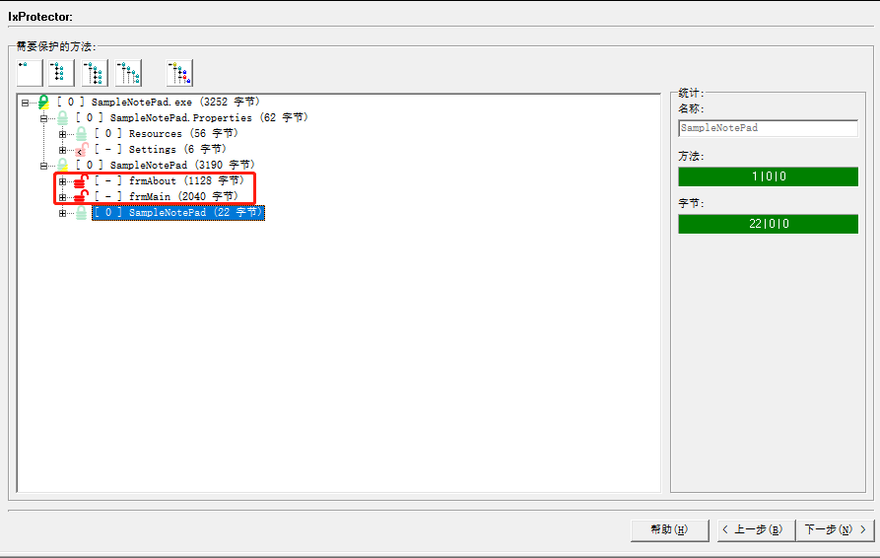This screenshot has width=880, height=558.
Task: Collapse tree to the first level
Action: coord(30,73)
